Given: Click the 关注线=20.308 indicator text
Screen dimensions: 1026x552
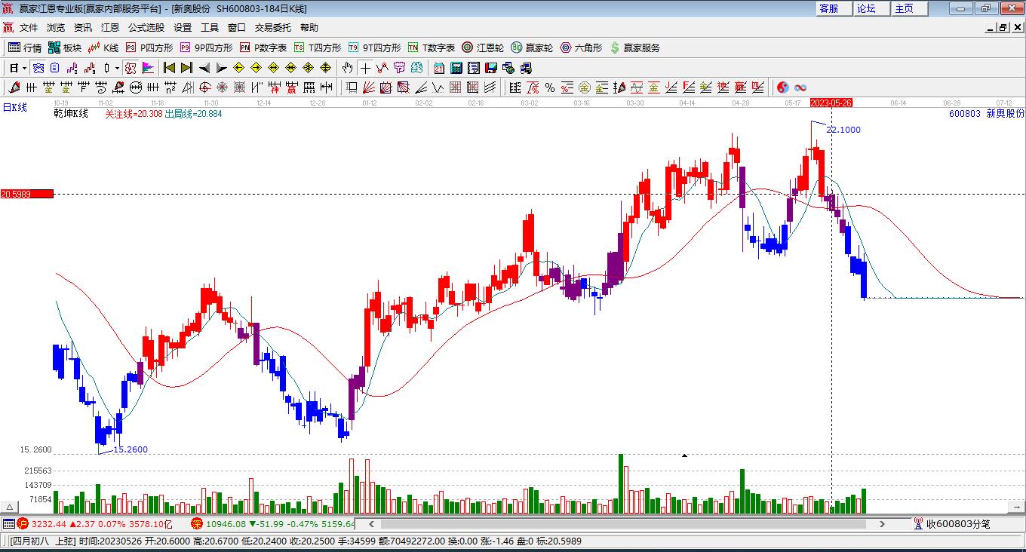Looking at the screenshot, I should pyautogui.click(x=134, y=114).
